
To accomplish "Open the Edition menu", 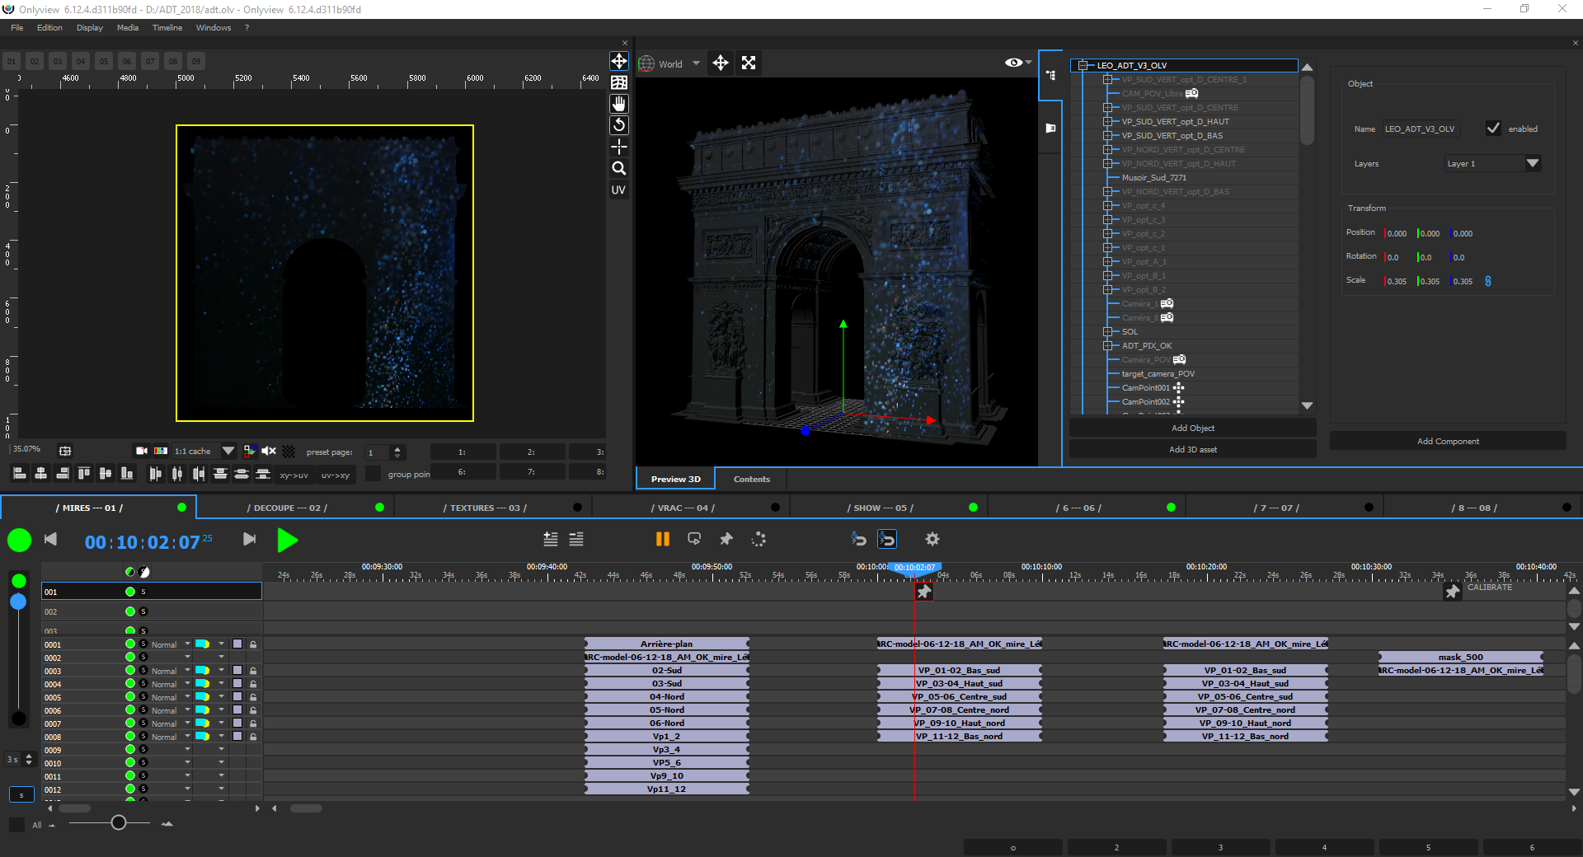I will click(49, 27).
